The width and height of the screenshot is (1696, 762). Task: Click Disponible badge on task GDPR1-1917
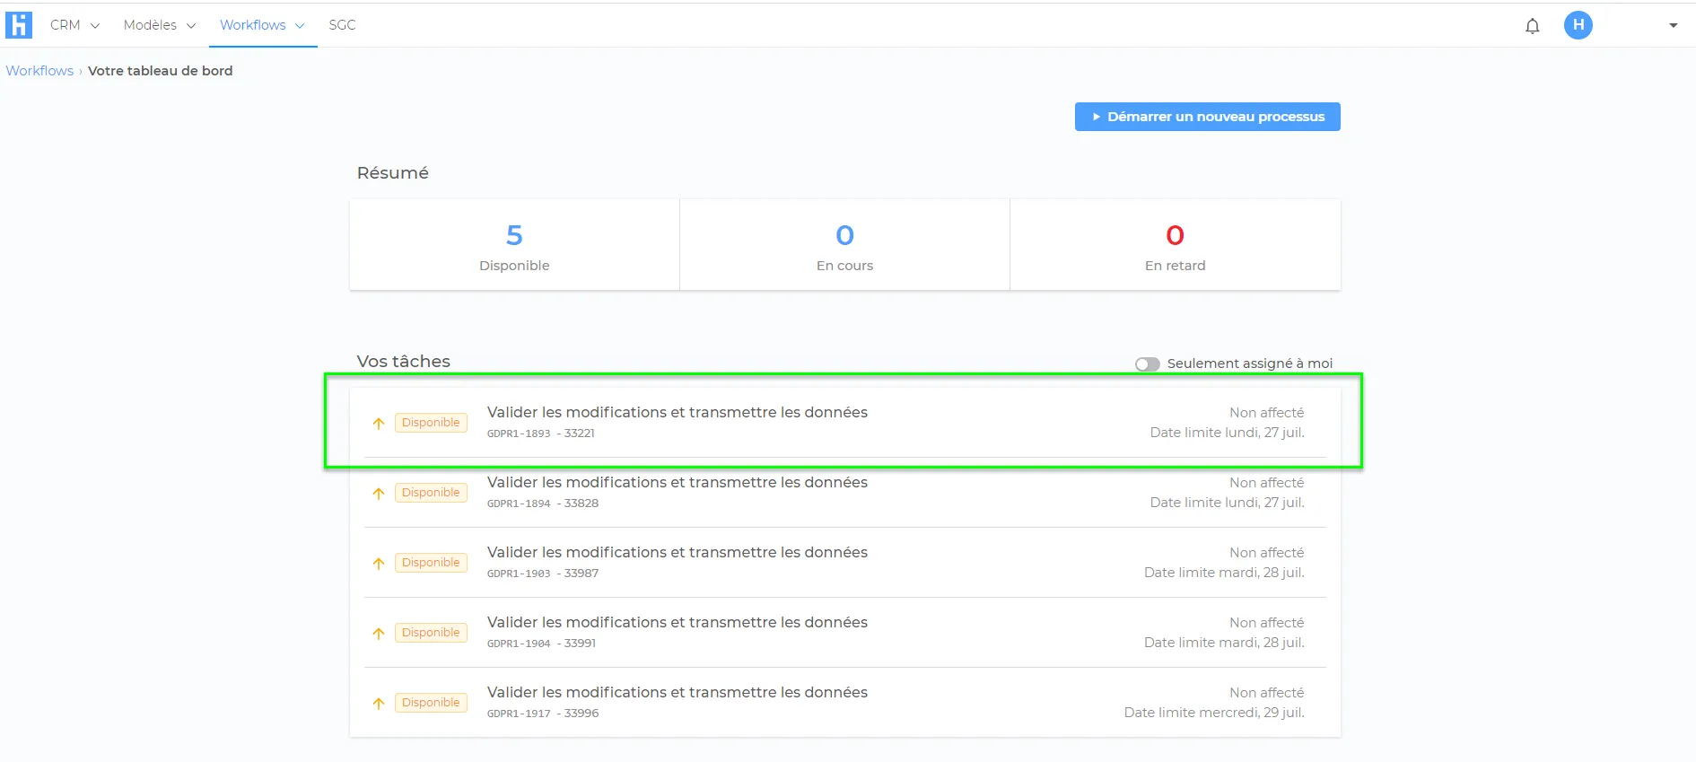point(431,703)
